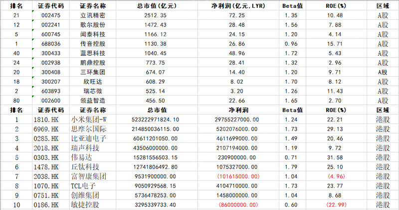
Task: Select the 传音控股 cell
Action: (x=93, y=44)
